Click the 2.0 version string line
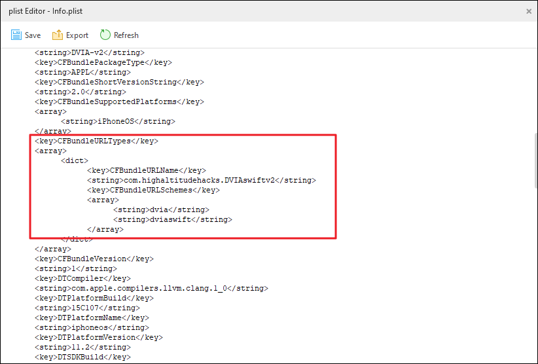This screenshot has height=364, width=538. (81, 92)
